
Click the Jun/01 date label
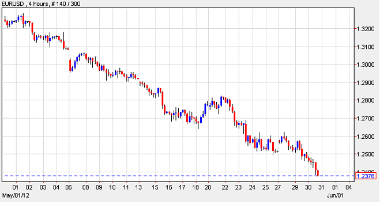[x=335, y=195]
